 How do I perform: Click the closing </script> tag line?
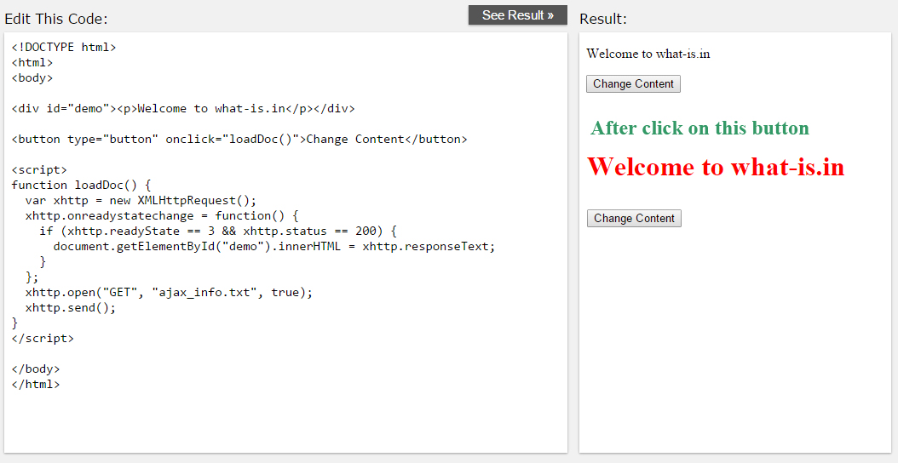[x=43, y=338]
